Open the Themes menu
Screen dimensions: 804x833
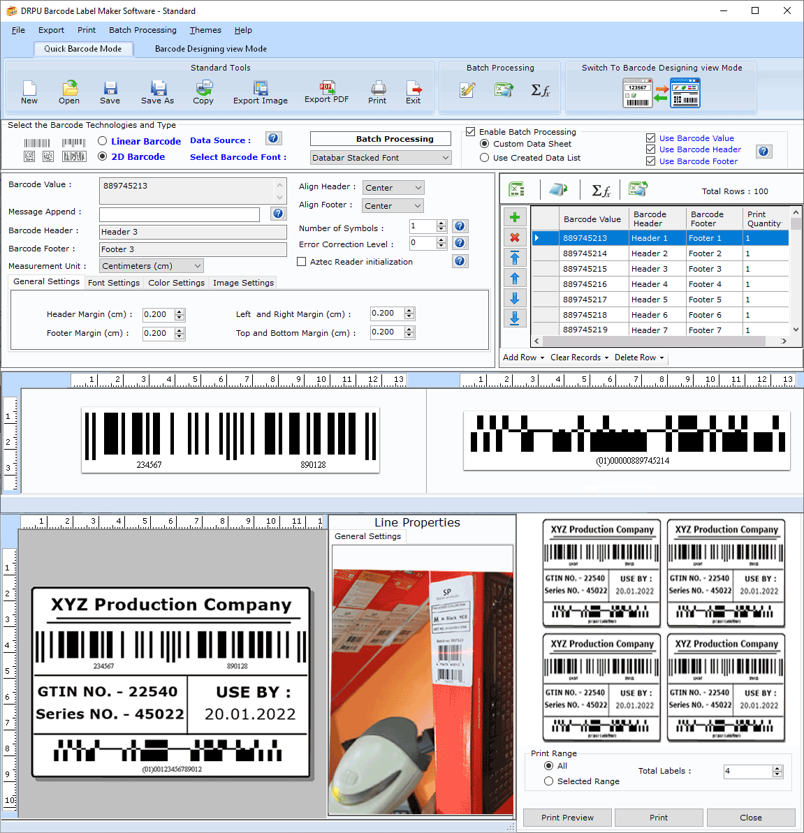click(205, 30)
